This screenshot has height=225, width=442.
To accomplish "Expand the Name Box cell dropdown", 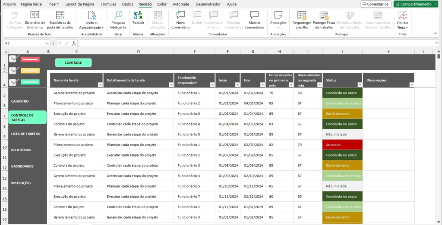I will point(47,43).
